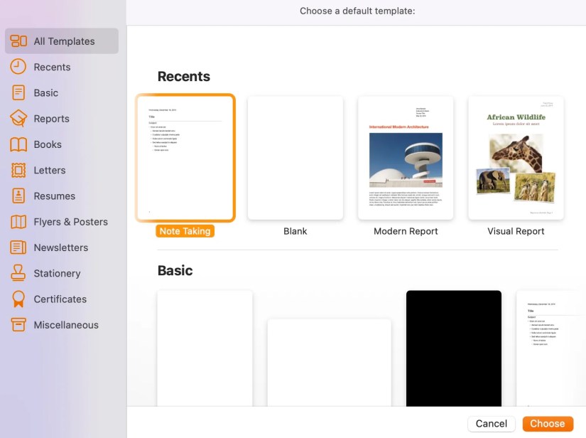Click the Newsletters icon

pyautogui.click(x=18, y=247)
